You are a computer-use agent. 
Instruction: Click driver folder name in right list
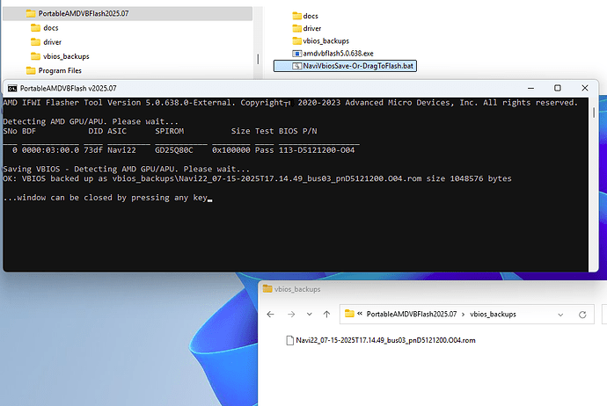tap(312, 28)
